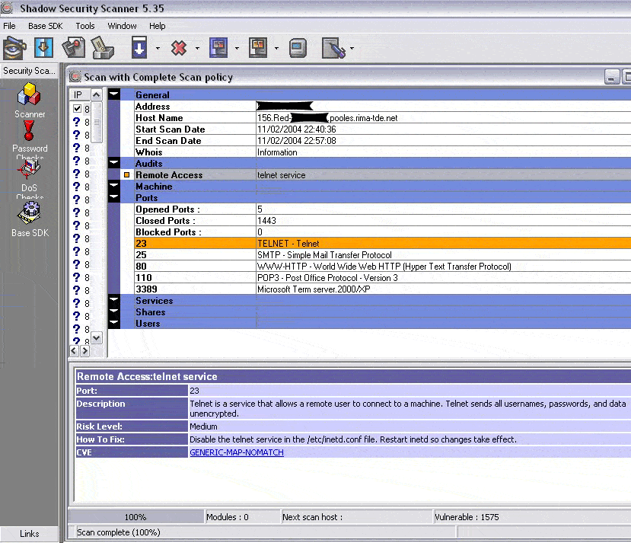Expand the Users section
This screenshot has height=543, width=631.
[114, 323]
